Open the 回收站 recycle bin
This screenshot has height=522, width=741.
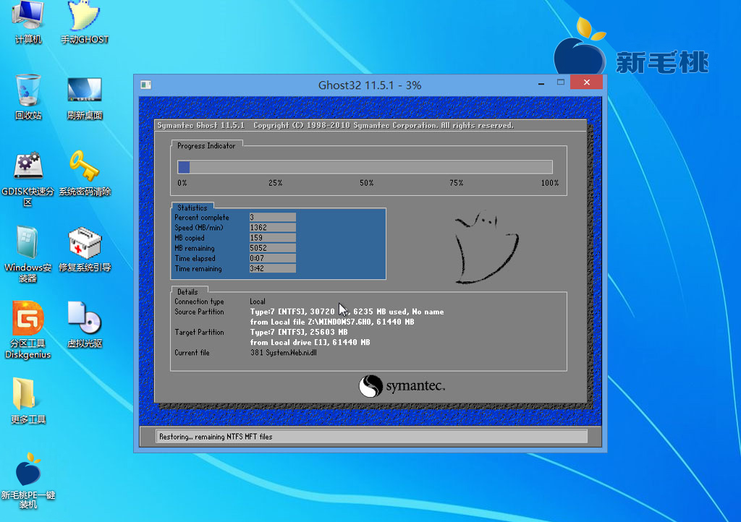(x=28, y=97)
